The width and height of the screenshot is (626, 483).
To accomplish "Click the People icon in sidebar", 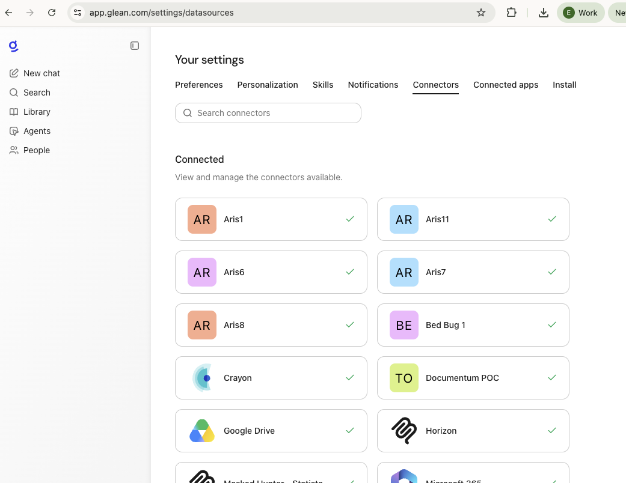I will (x=14, y=150).
